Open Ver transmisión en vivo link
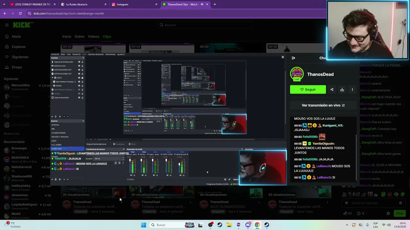This screenshot has height=230, width=410. (323, 105)
